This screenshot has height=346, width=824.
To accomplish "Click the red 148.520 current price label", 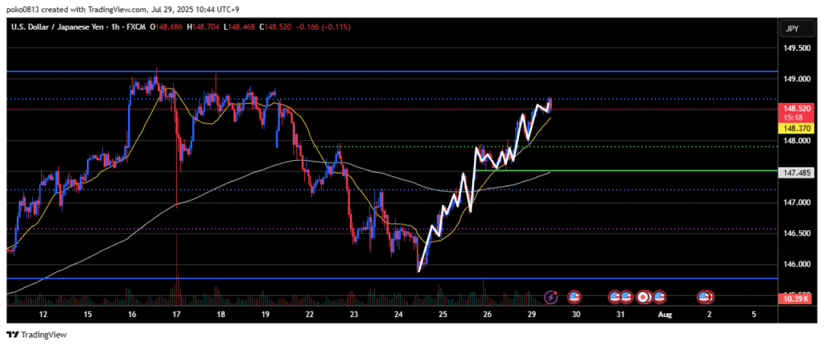I will pos(794,107).
